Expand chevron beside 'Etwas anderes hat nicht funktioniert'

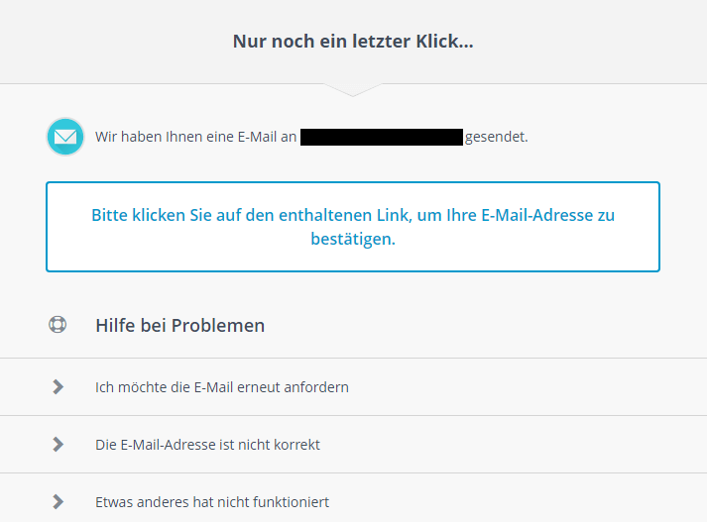pyautogui.click(x=58, y=501)
